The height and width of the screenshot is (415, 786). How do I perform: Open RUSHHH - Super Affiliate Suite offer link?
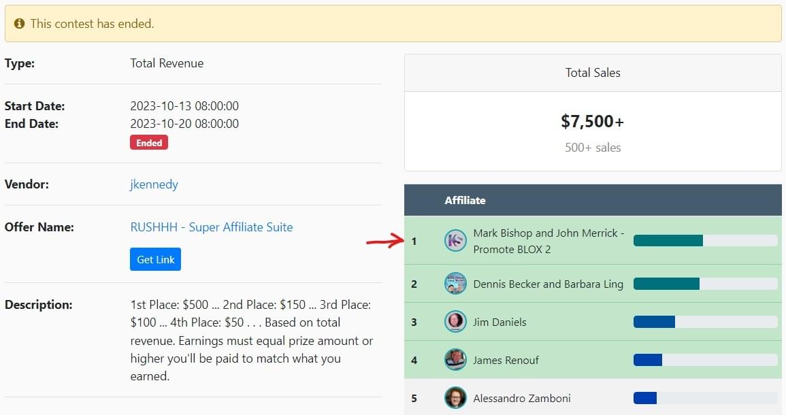[x=212, y=227]
